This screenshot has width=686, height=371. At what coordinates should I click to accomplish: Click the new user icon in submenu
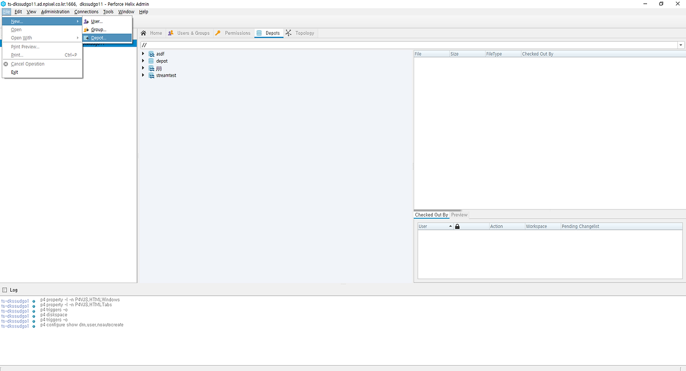86,21
